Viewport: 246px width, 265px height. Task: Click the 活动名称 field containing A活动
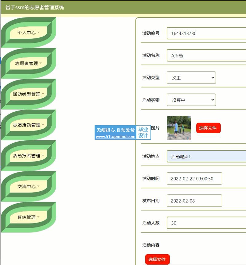click(x=206, y=56)
